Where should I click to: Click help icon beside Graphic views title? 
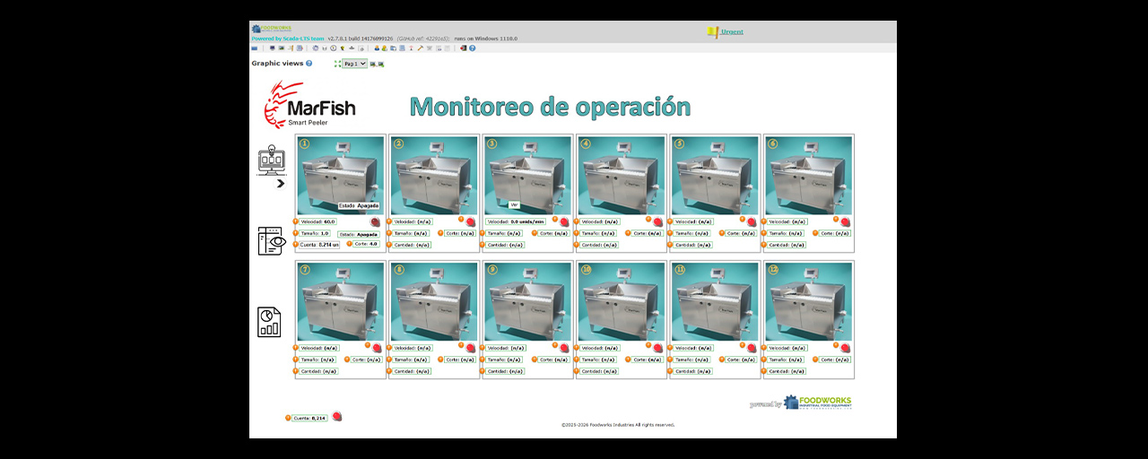click(x=309, y=64)
